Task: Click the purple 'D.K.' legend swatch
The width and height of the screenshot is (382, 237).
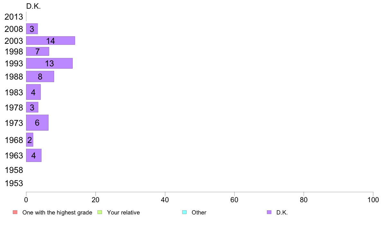Action: (269, 212)
